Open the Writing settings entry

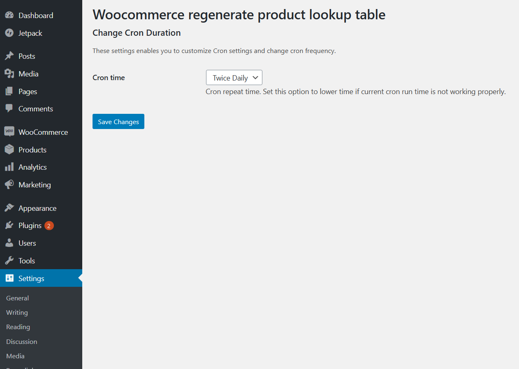click(x=17, y=312)
